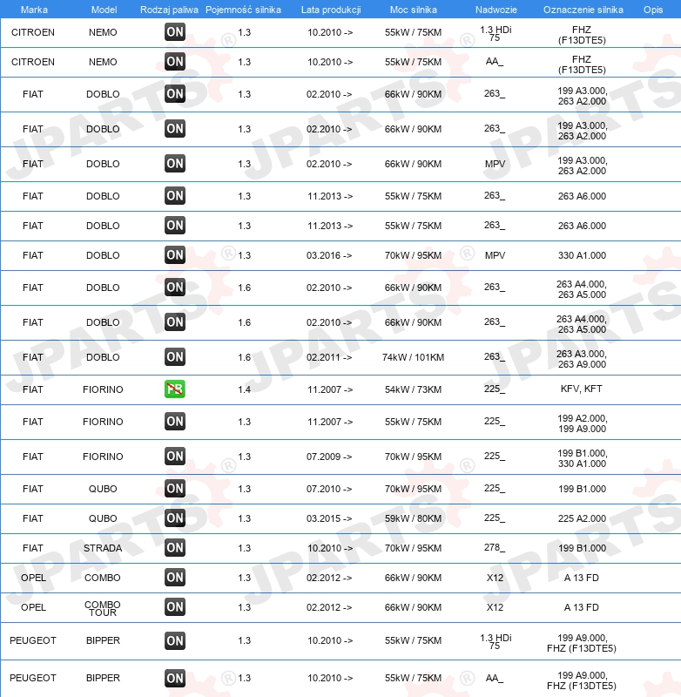Click the Model column header

point(104,10)
